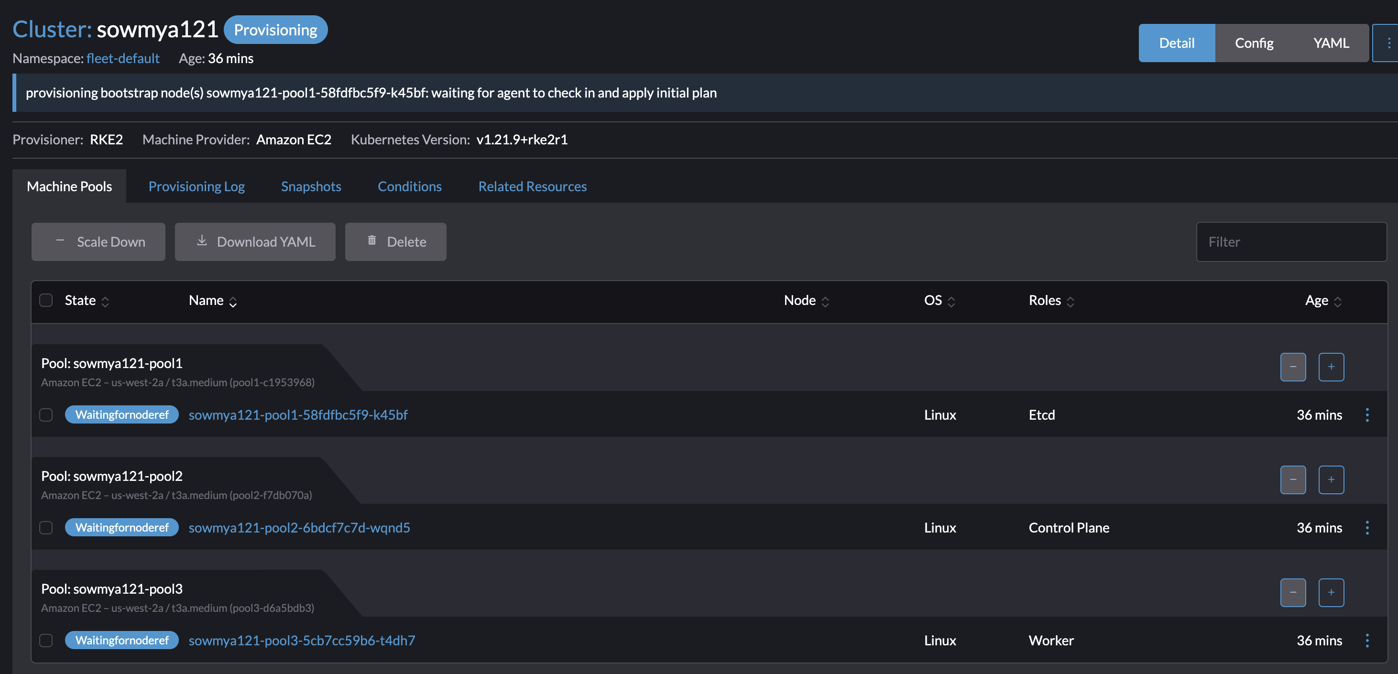The image size is (1398, 674).
Task: Scale up sowmya121-pool2 with the plus control
Action: coord(1331,480)
